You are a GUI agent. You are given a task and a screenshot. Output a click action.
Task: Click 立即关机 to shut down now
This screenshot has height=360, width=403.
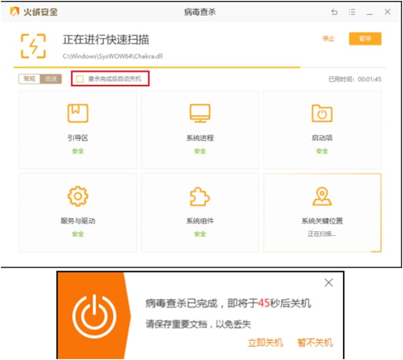click(x=266, y=343)
